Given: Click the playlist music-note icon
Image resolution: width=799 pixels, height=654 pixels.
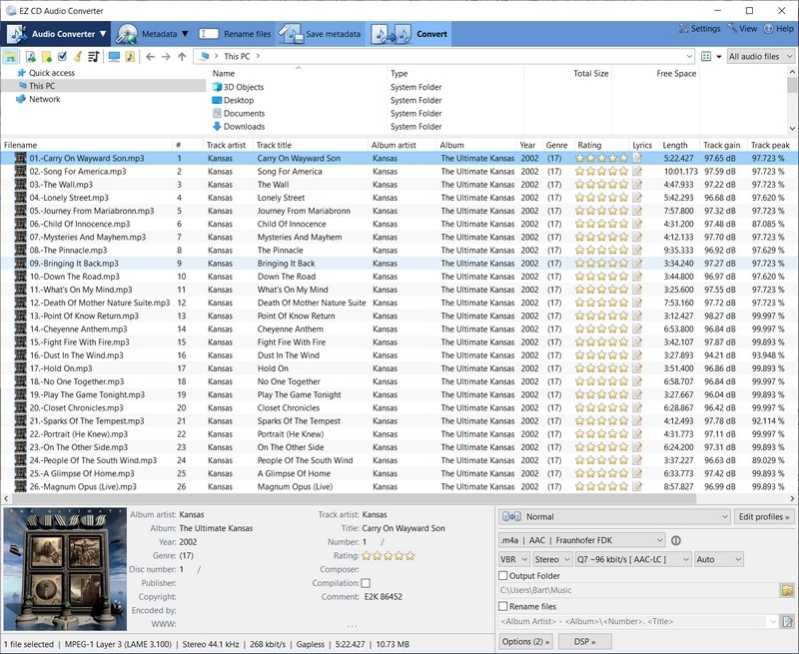Looking at the screenshot, I should tap(93, 57).
